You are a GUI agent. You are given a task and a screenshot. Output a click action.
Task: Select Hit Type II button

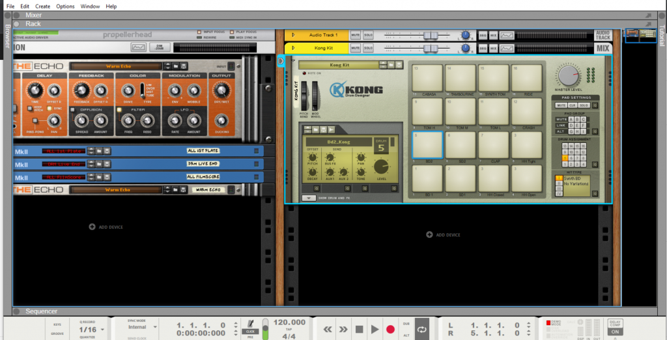point(558,183)
